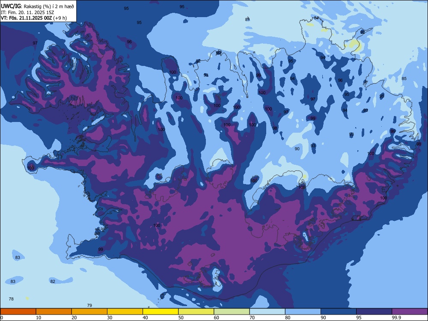Click the valid time line 'VT: Fös. 21.11.2025 00Z (+9 h)'
Image resolution: width=428 pixels, height=321 pixels.
coord(34,18)
